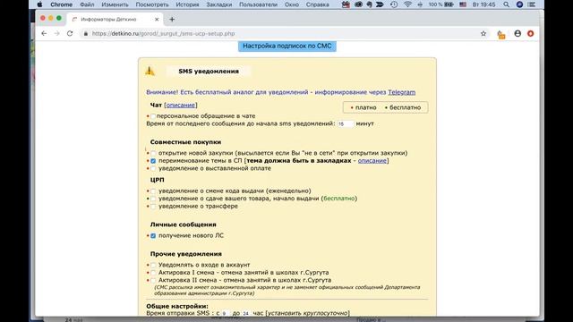Open the Telegram link

coord(402,92)
